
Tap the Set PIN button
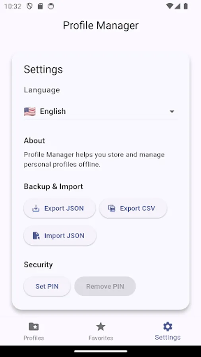tap(47, 286)
